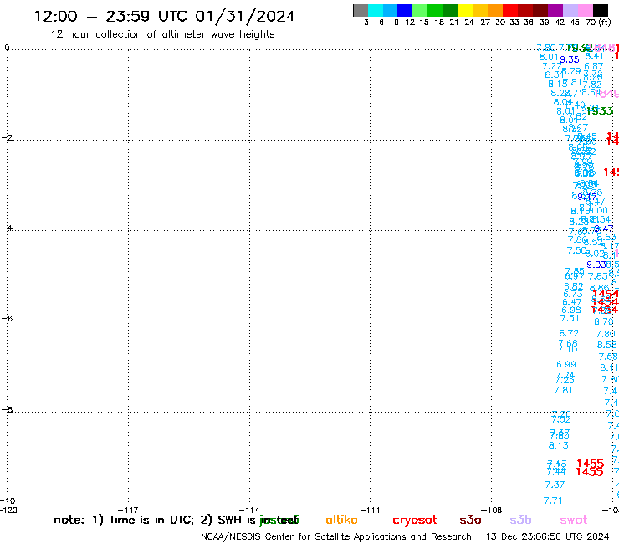
Task: Click the '12 hour collection' subtitle
Action: pos(162,34)
